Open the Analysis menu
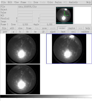The height and width of the screenshot is (101, 92). [x=73, y=2]
